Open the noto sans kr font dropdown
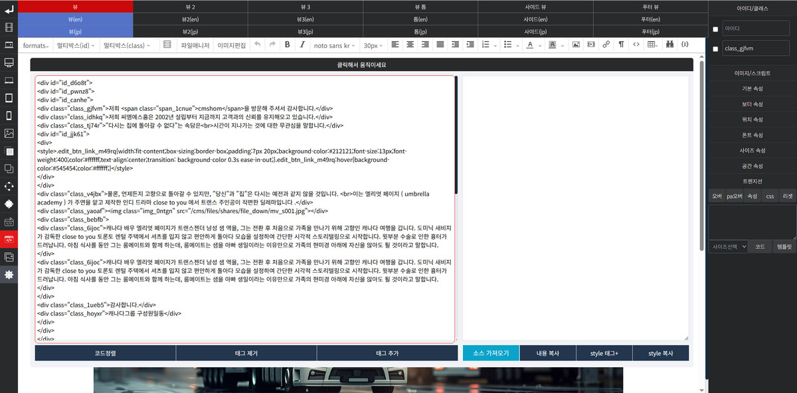The width and height of the screenshot is (797, 393). (335, 45)
